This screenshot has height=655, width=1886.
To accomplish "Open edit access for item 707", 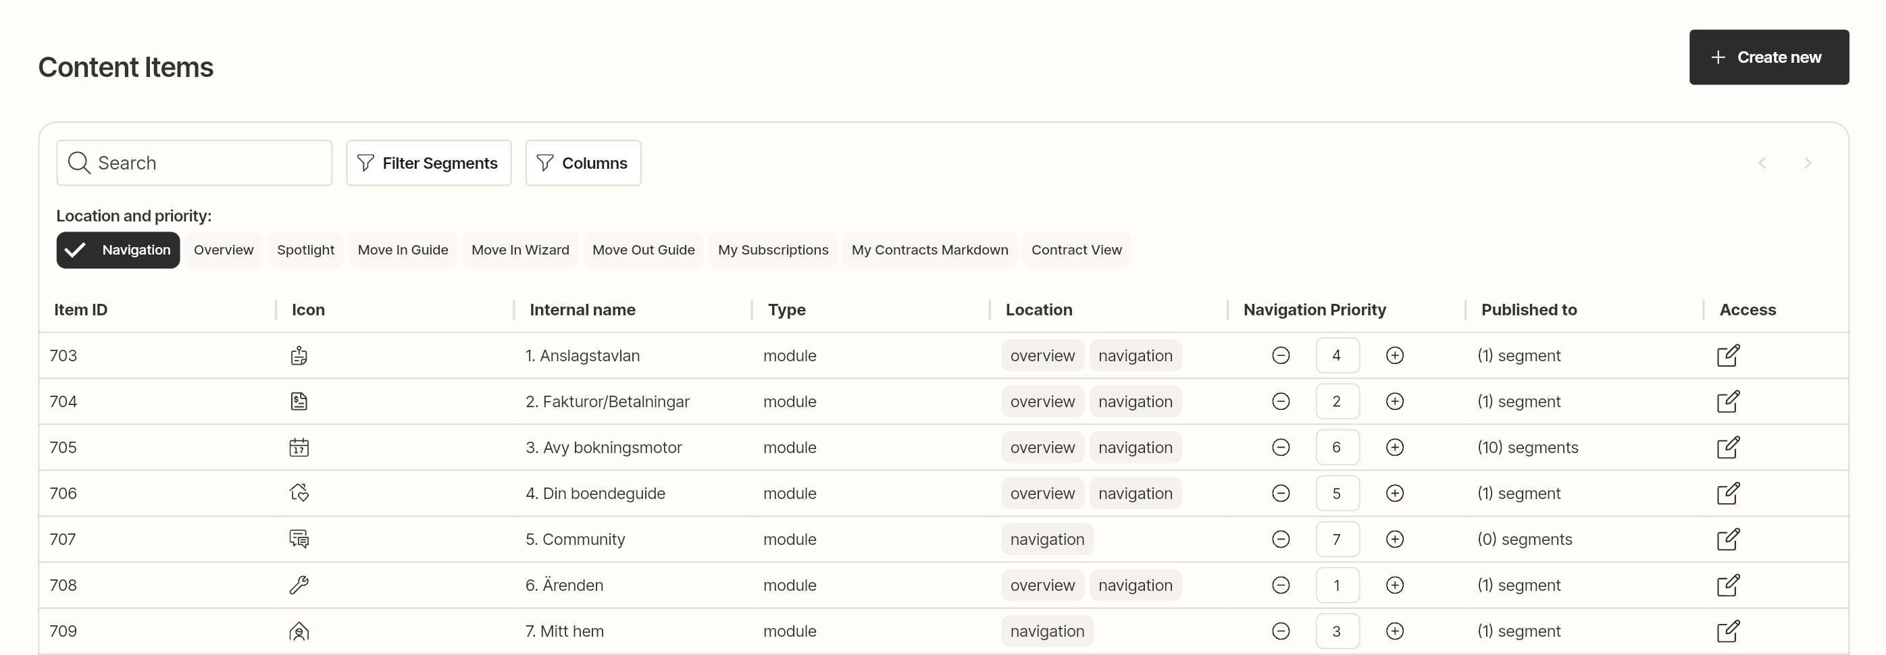I will (x=1728, y=540).
